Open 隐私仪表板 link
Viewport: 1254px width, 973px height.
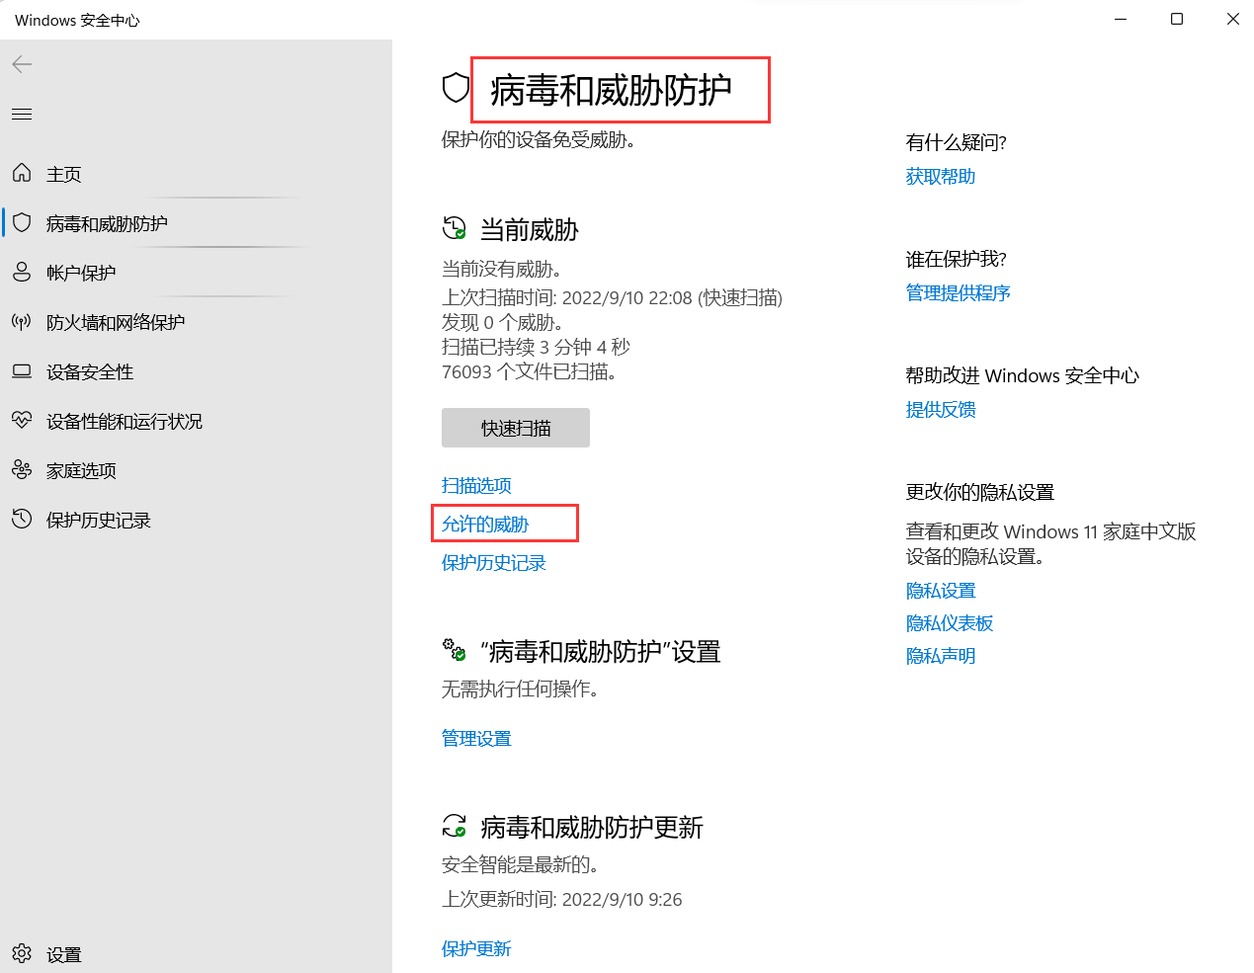point(950,622)
